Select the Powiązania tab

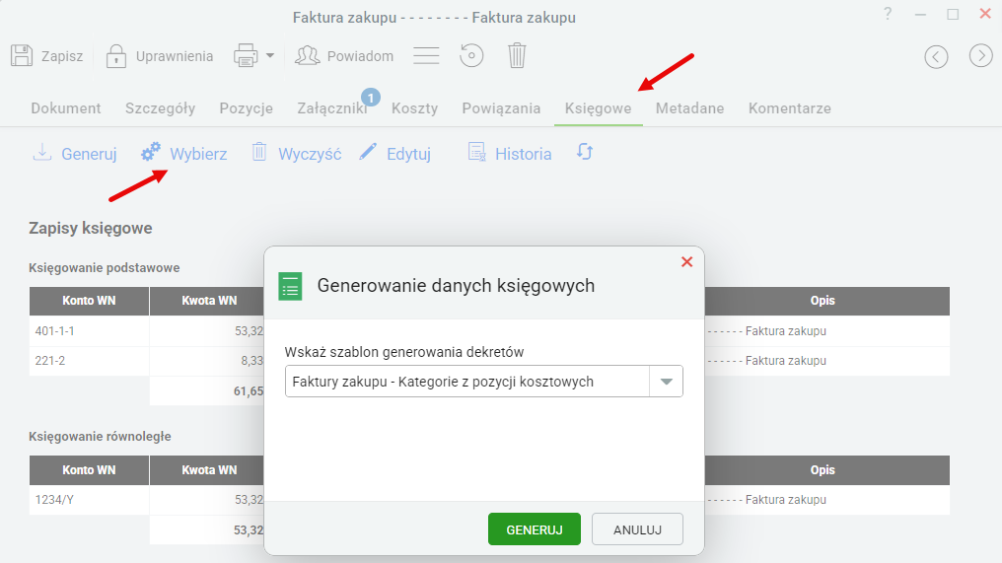click(x=501, y=108)
